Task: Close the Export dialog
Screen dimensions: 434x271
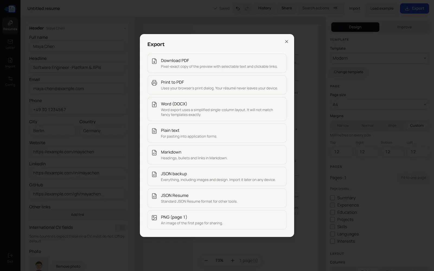Action: [286, 41]
